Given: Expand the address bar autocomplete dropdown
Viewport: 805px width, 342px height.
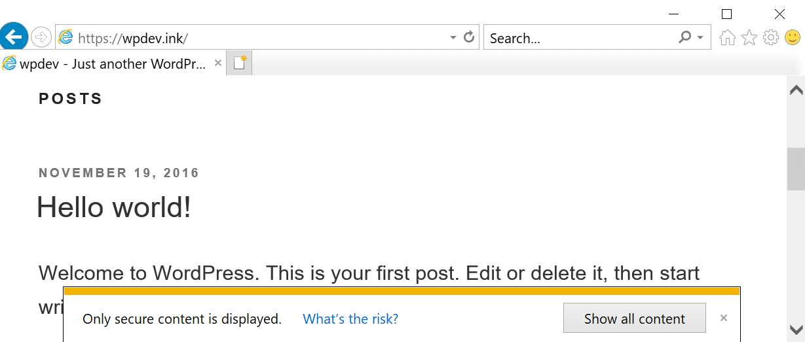Looking at the screenshot, I should pyautogui.click(x=453, y=38).
